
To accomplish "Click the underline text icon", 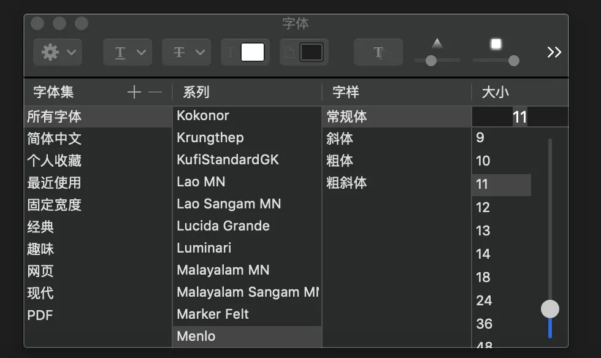I will pos(121,52).
